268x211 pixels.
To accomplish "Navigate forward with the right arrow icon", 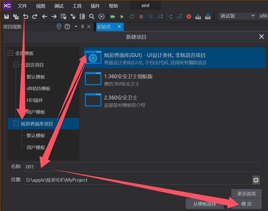I will tap(54, 17).
